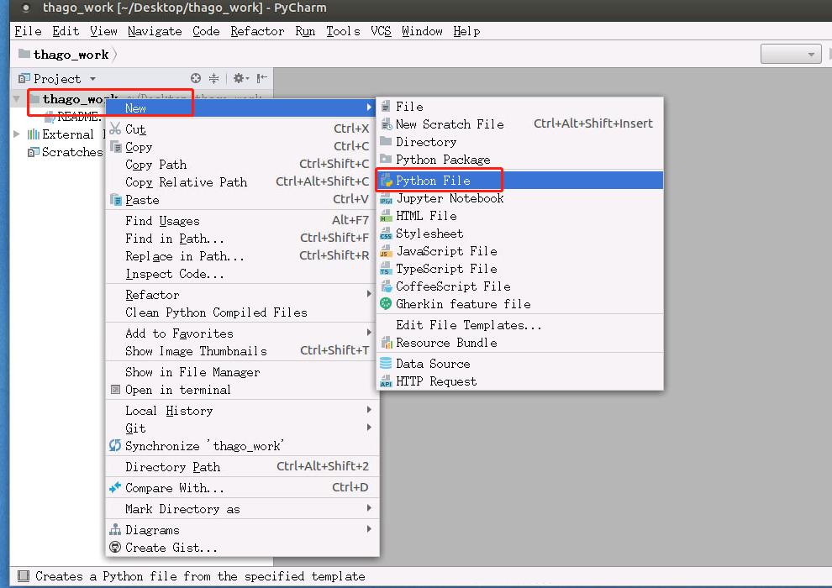The image size is (832, 588).
Task: Click the Directory folder icon in submenu
Action: [387, 141]
